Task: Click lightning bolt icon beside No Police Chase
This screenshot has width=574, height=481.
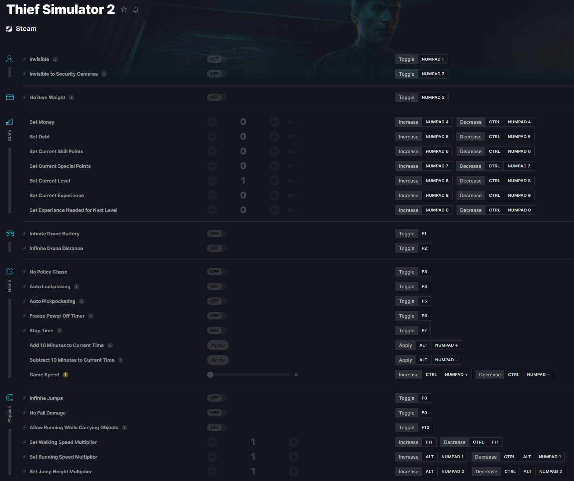Action: click(x=24, y=272)
